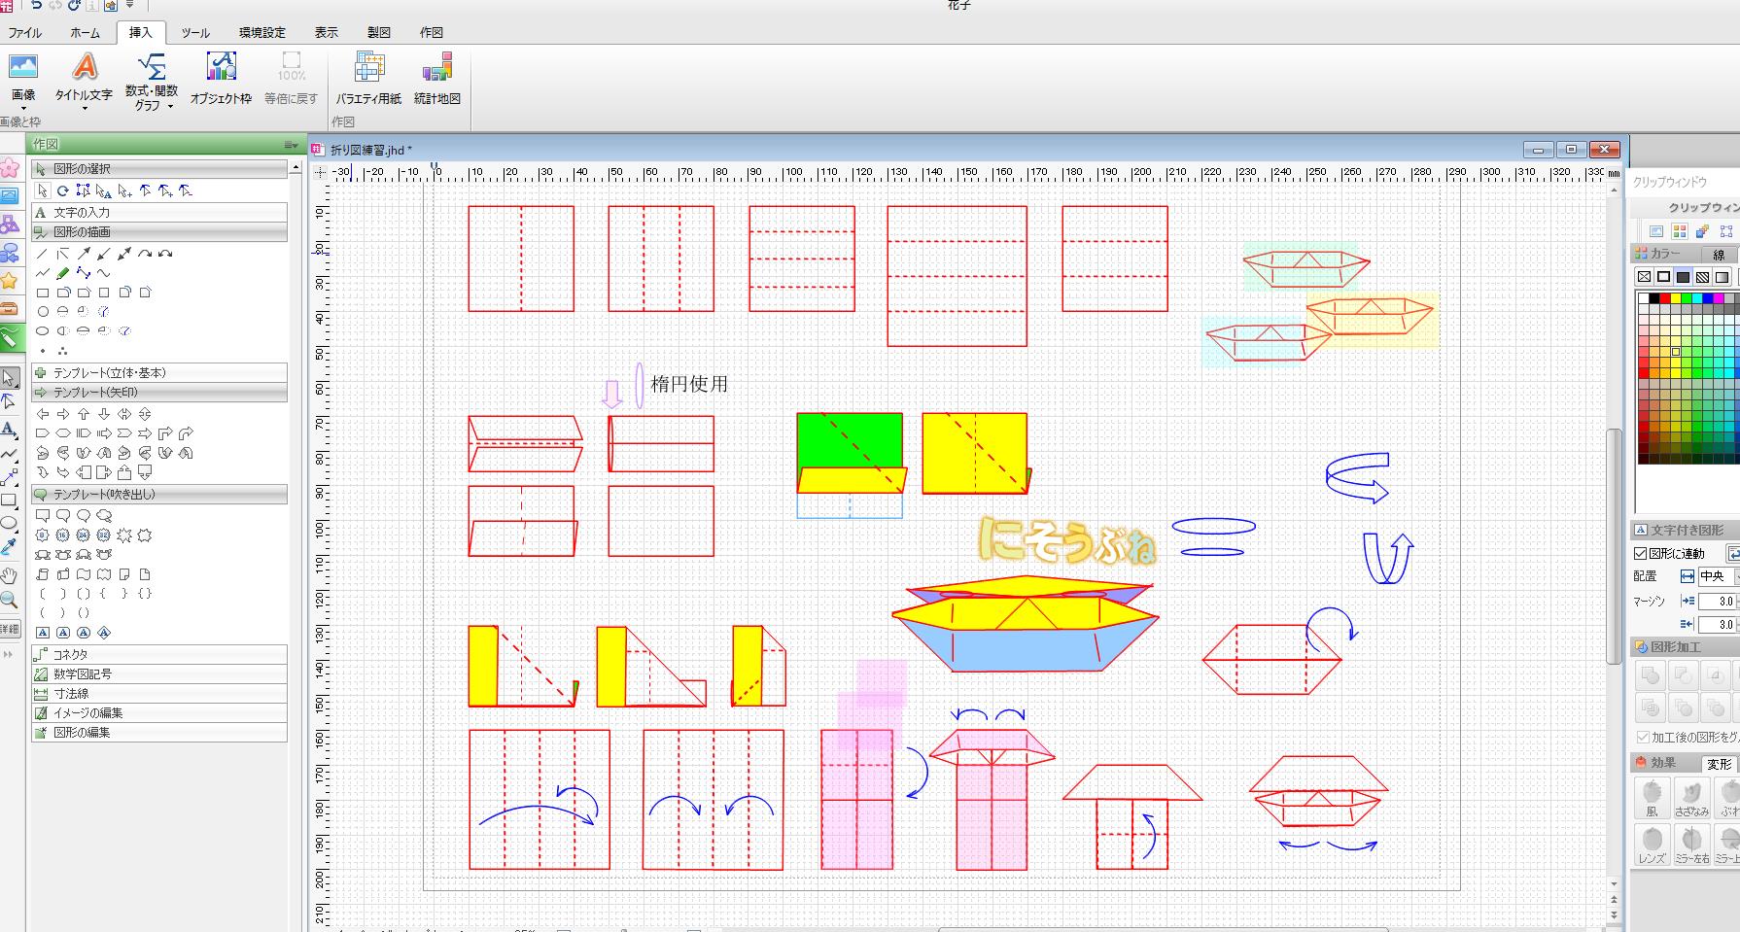Apply the さざなみ ripple effect
This screenshot has width=1740, height=932.
click(1691, 798)
